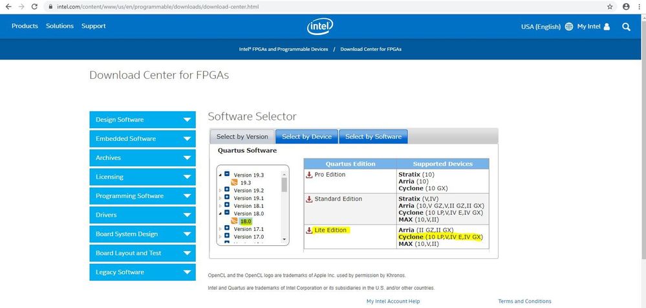
Task: Open the Solutions menu
Action: (59, 26)
